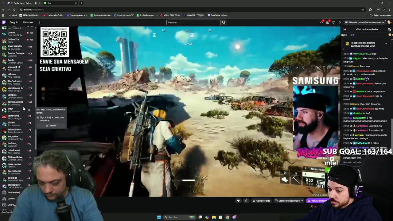Click the Twitch logo home icon
Viewport: 393px width, 221px height.
click(4, 22)
